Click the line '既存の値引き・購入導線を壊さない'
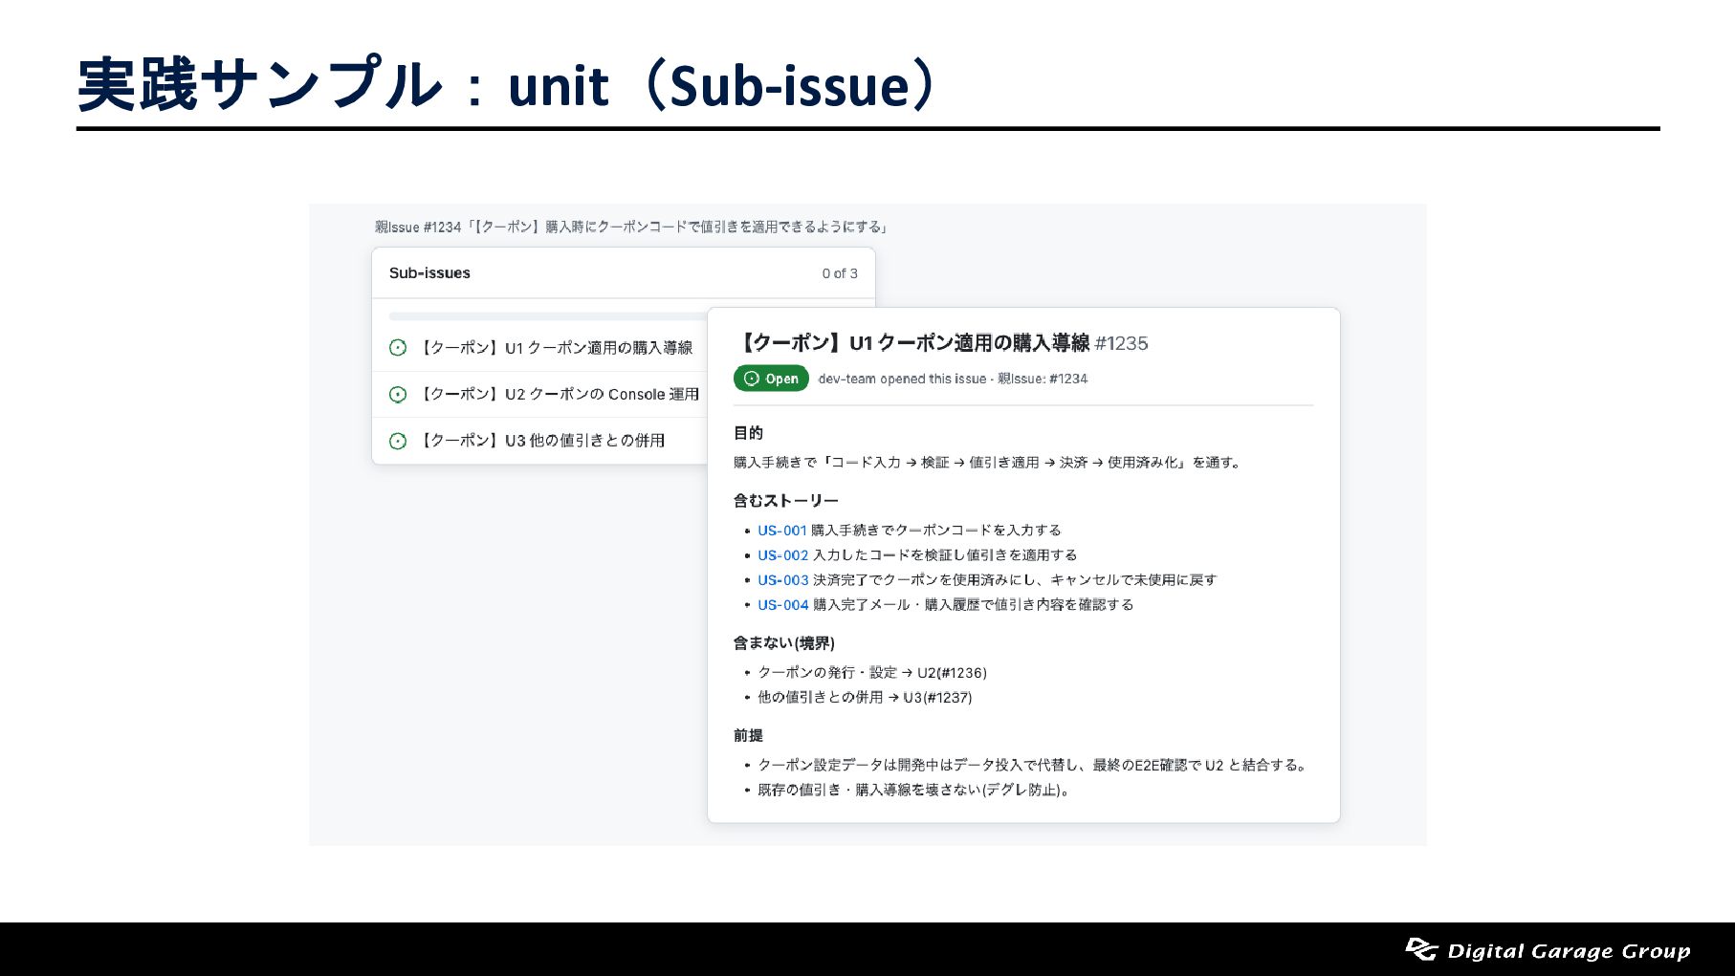The height and width of the screenshot is (976, 1735). [914, 790]
